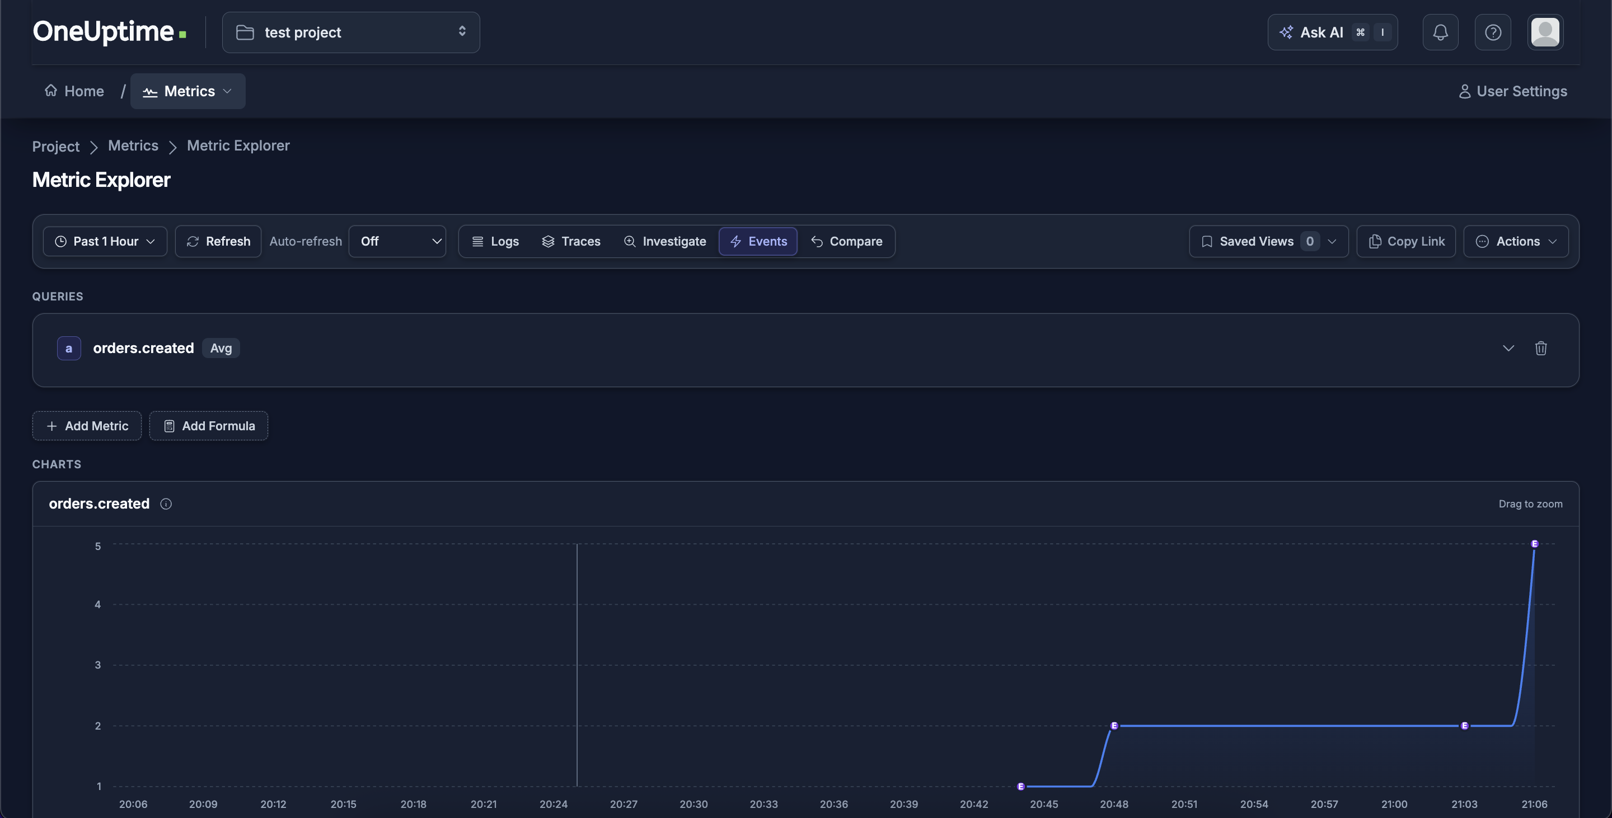Image resolution: width=1612 pixels, height=818 pixels.
Task: Click the Metrics chart icon in nav
Action: 150,92
